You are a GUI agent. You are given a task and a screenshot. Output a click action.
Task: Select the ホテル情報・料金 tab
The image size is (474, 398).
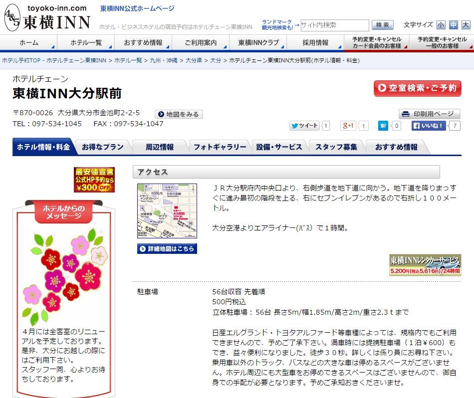(x=43, y=147)
